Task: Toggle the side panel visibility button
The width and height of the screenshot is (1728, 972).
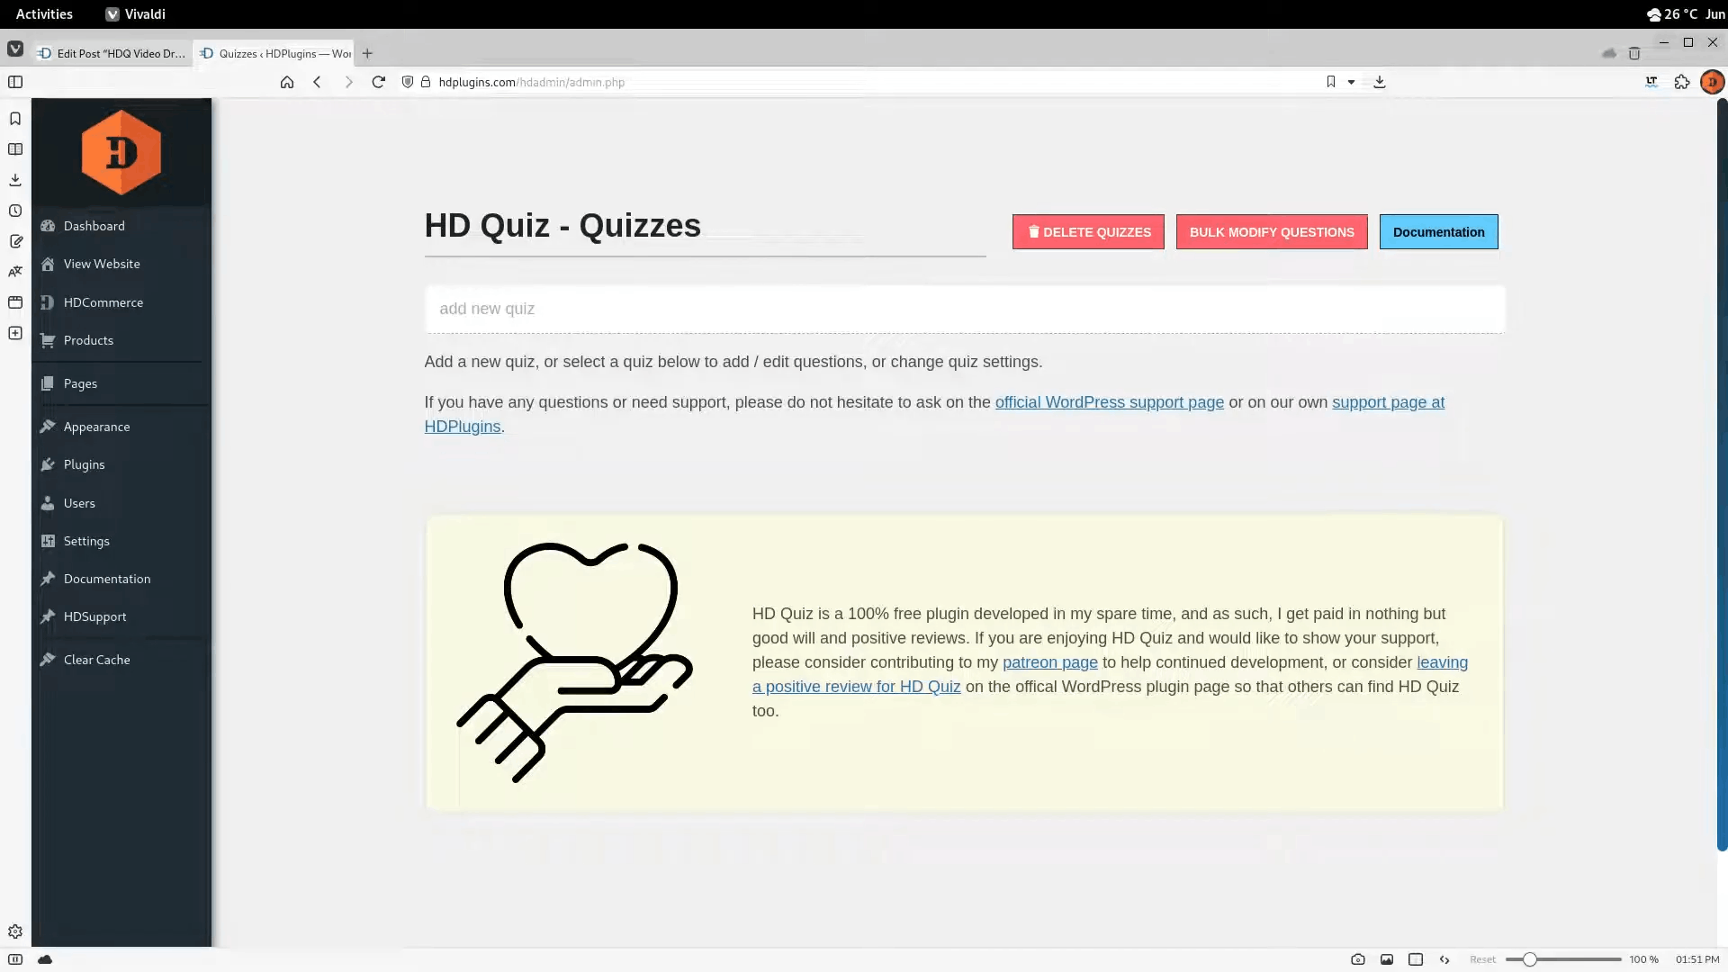Action: (15, 82)
